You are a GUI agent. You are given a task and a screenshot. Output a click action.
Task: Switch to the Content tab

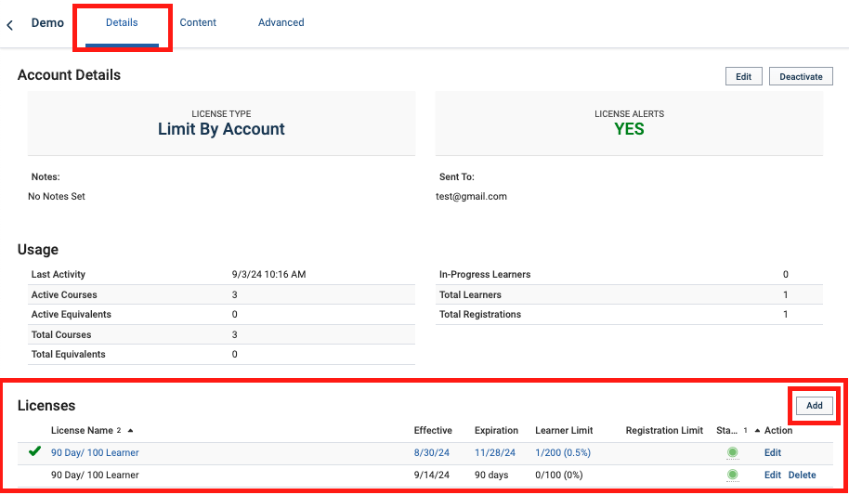(198, 22)
